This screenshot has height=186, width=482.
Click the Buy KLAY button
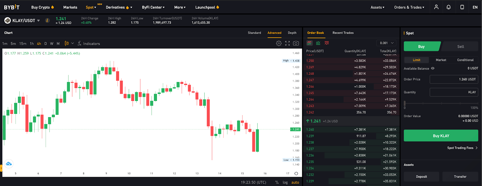tap(441, 136)
